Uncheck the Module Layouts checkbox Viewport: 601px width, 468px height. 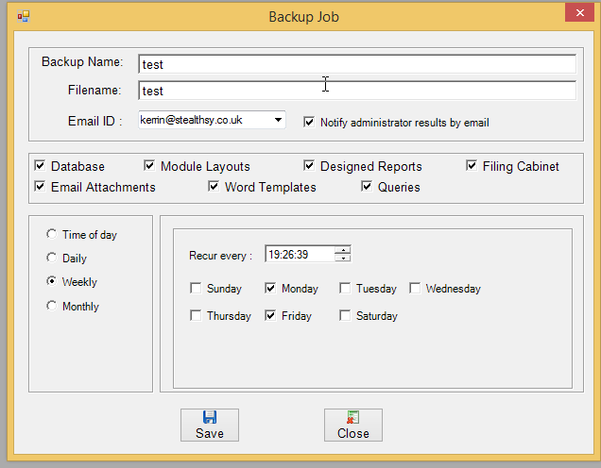pos(149,166)
